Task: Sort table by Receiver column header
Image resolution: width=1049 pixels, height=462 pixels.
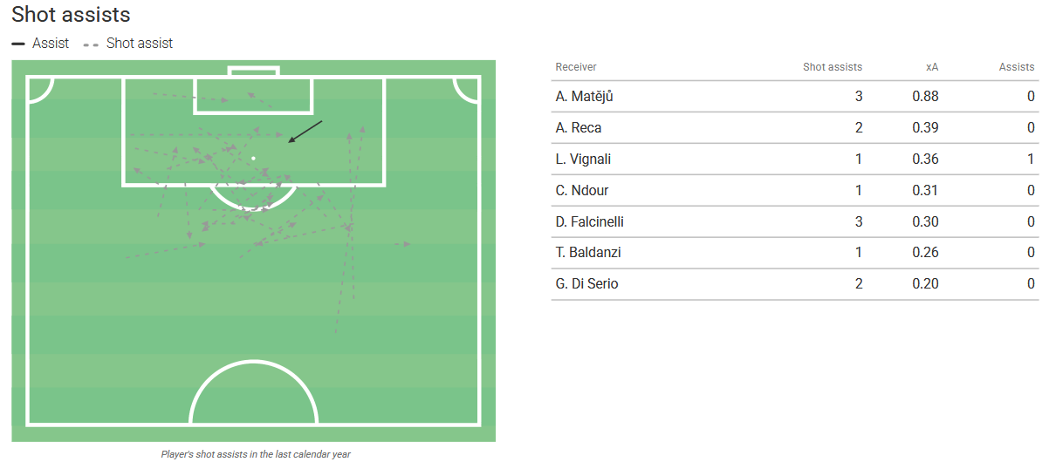Action: point(576,67)
